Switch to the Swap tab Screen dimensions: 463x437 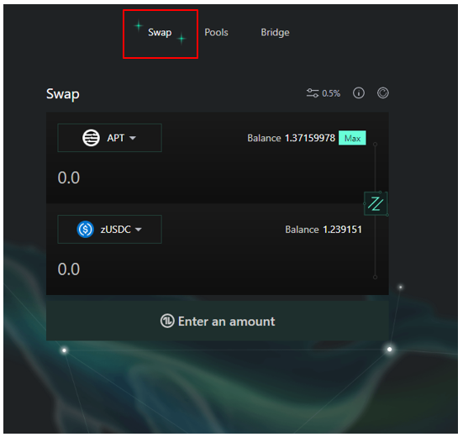tap(160, 33)
